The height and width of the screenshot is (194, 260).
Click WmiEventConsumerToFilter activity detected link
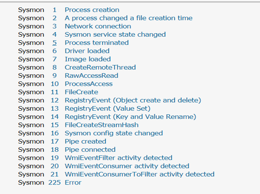[x=140, y=175]
